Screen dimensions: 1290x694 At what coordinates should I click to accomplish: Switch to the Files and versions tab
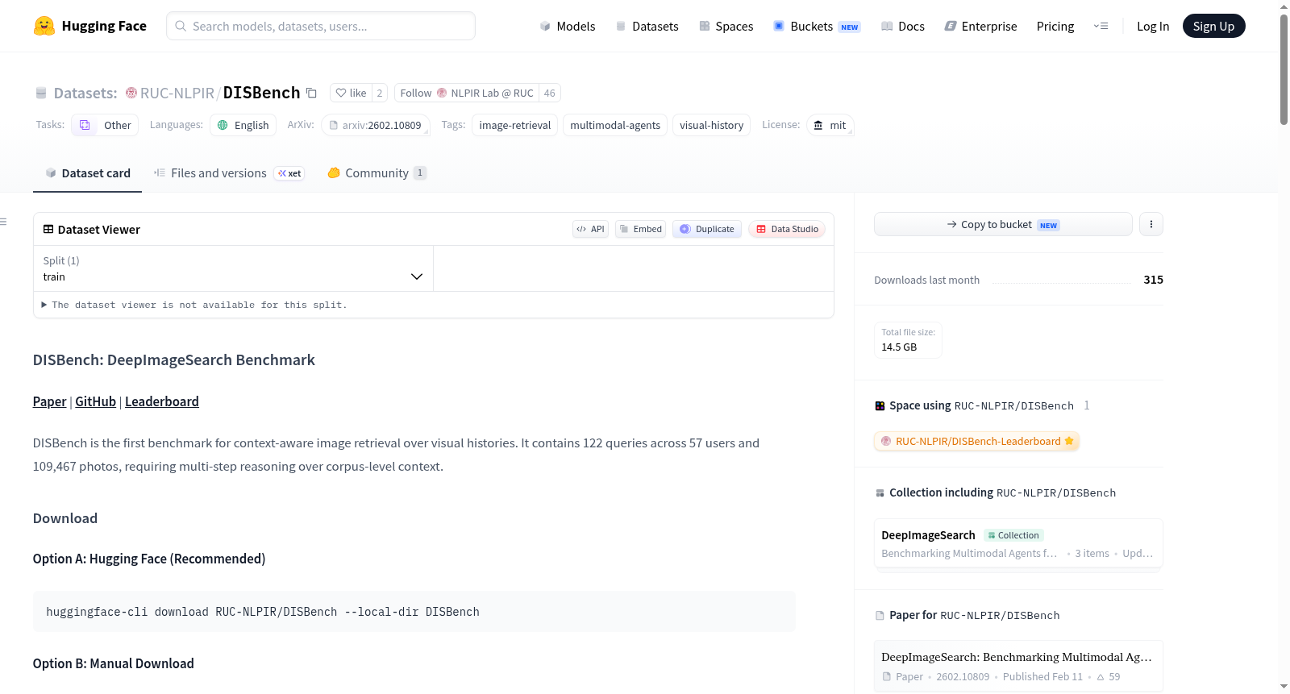(229, 172)
